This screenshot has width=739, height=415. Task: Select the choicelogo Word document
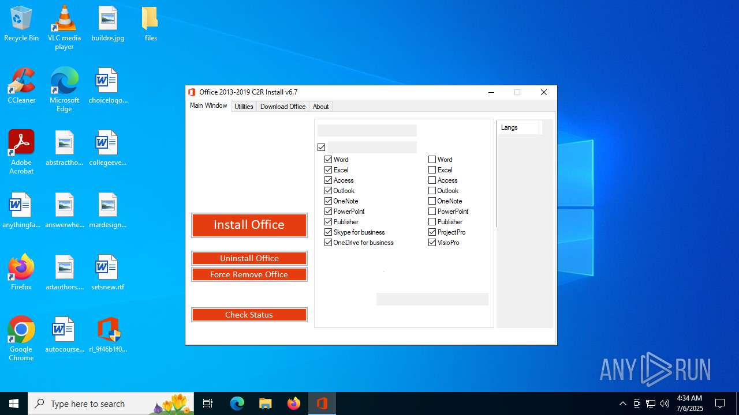[x=107, y=86]
